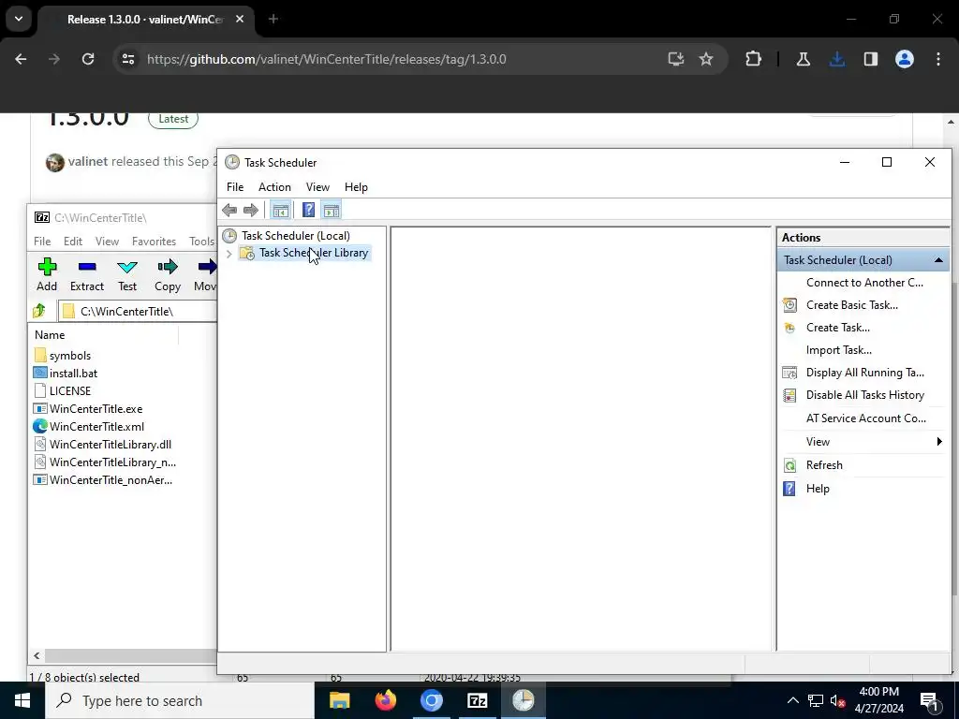
Task: Open Chrome side panel icon
Action: 871,59
